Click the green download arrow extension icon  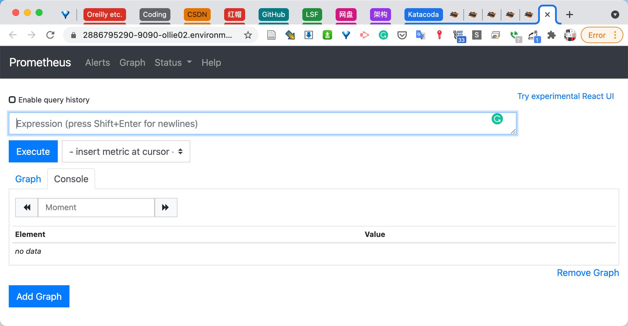[327, 35]
